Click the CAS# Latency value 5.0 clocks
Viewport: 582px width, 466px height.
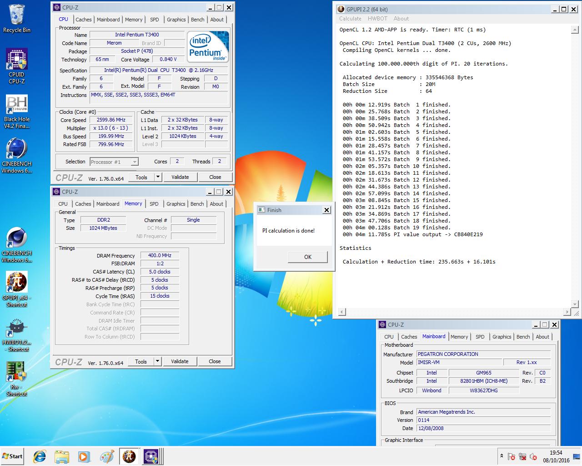[x=160, y=272]
